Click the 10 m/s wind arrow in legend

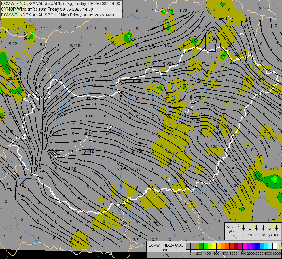pos(250,227)
